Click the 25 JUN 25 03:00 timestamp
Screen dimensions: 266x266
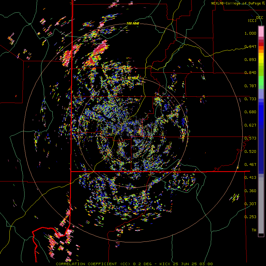click(x=193, y=264)
